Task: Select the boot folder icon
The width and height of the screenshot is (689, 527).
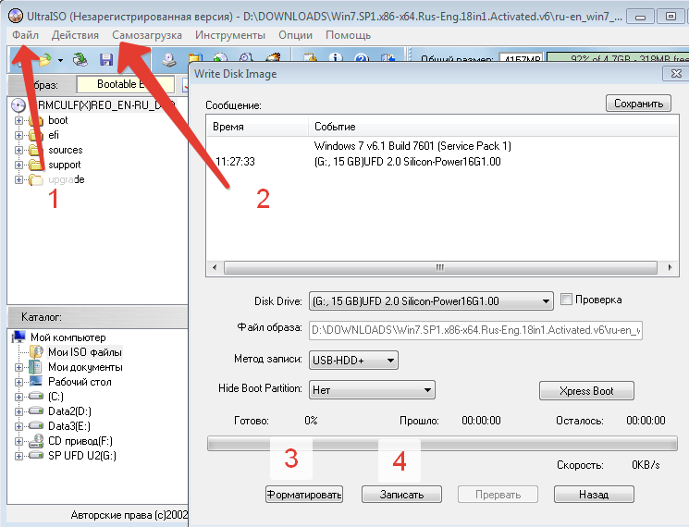Action: click(35, 120)
